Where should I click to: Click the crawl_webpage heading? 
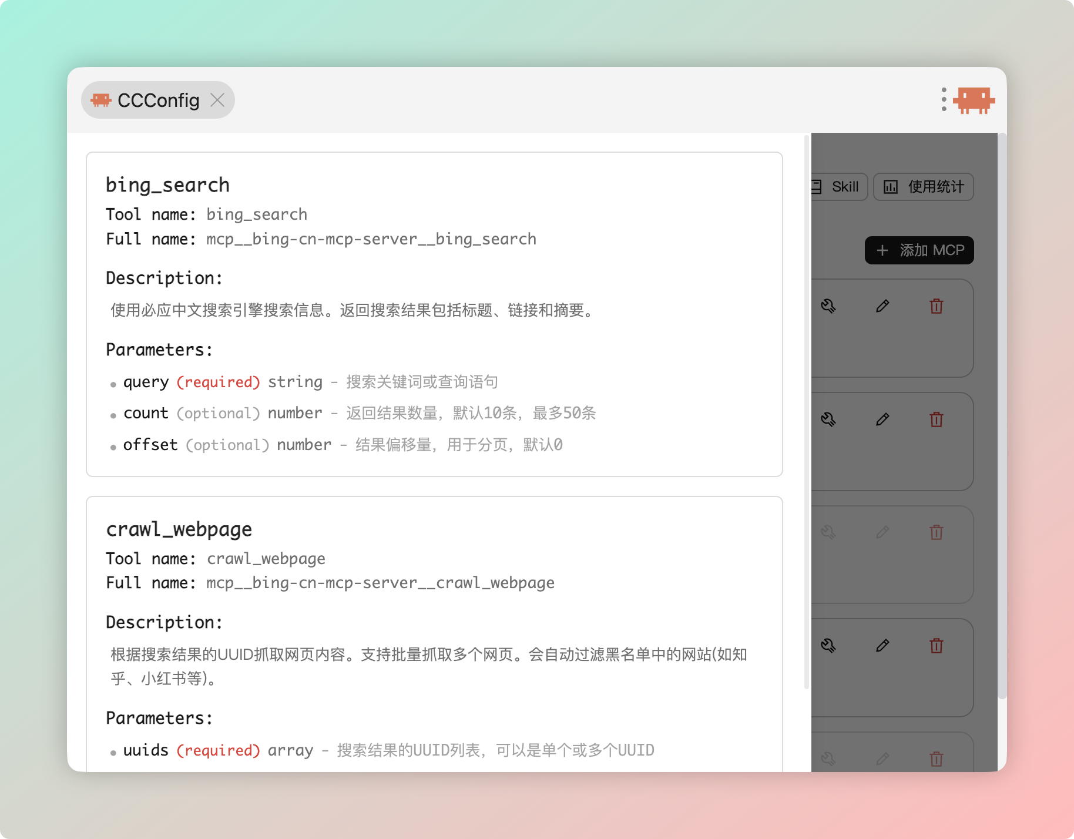[179, 529]
